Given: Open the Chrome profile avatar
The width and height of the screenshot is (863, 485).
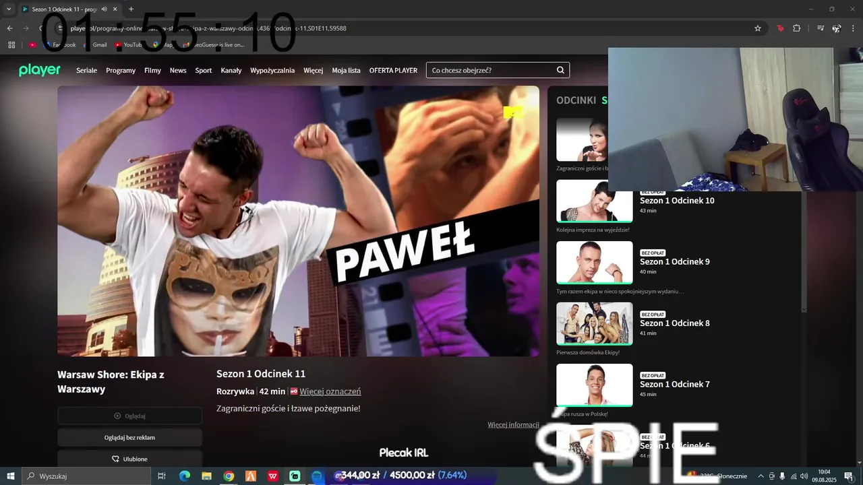Looking at the screenshot, I should 837,28.
